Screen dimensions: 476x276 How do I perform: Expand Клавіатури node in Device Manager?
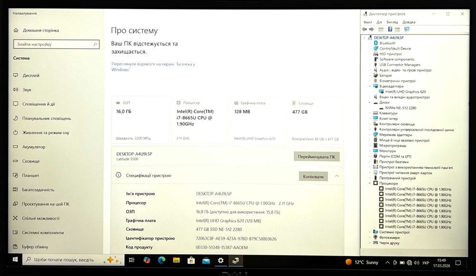point(370,113)
